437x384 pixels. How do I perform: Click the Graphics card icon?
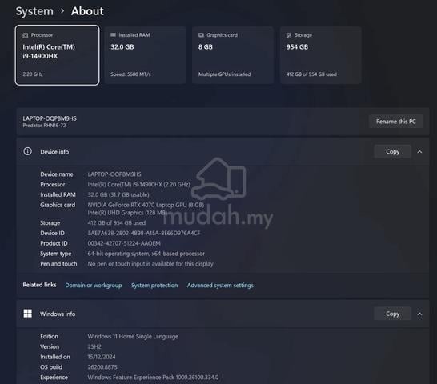tap(201, 35)
